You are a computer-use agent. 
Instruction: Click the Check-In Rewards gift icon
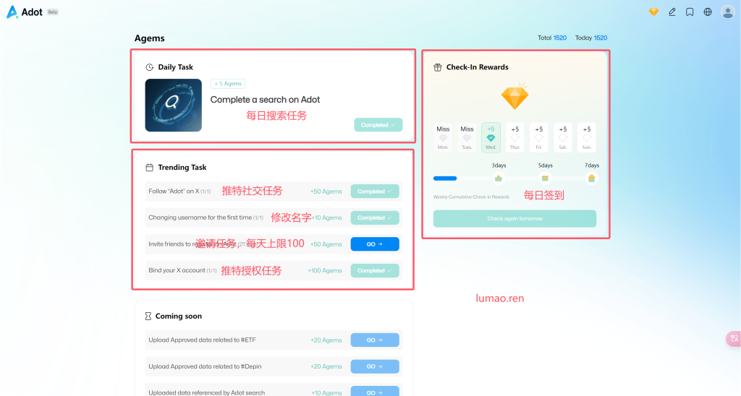(x=438, y=67)
